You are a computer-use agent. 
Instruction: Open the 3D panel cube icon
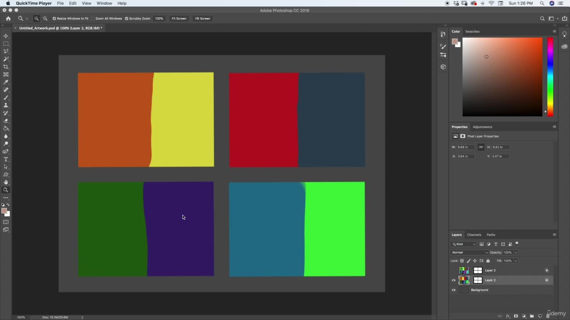[x=443, y=67]
